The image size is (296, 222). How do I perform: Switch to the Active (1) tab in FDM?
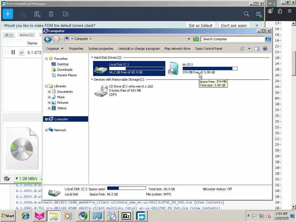click(26, 35)
